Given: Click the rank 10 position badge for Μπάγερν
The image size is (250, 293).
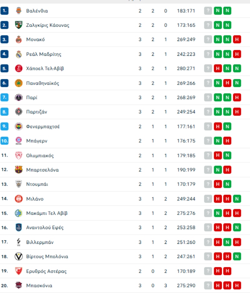Looking at the screenshot, I should (x=4, y=141).
